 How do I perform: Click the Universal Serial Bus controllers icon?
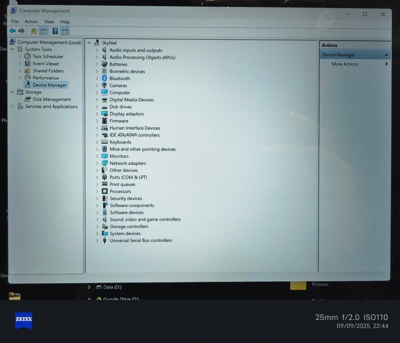pyautogui.click(x=105, y=240)
